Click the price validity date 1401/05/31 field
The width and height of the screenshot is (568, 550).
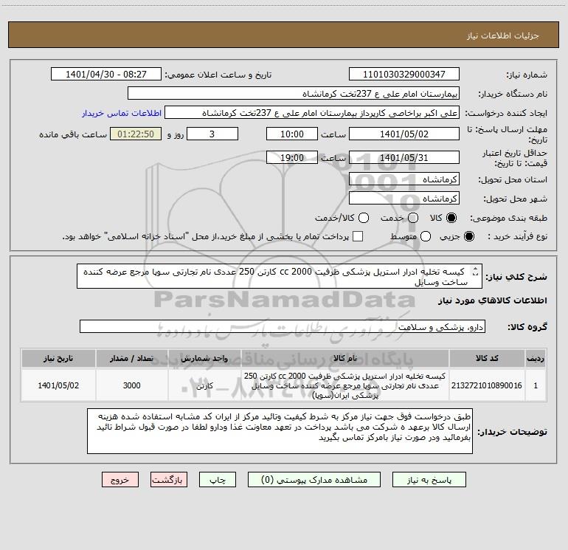tap(404, 157)
